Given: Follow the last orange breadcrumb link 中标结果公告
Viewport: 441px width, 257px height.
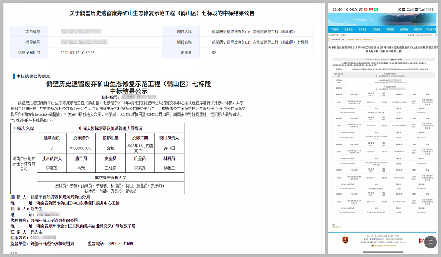Looking at the screenshot, I should pos(367,39).
